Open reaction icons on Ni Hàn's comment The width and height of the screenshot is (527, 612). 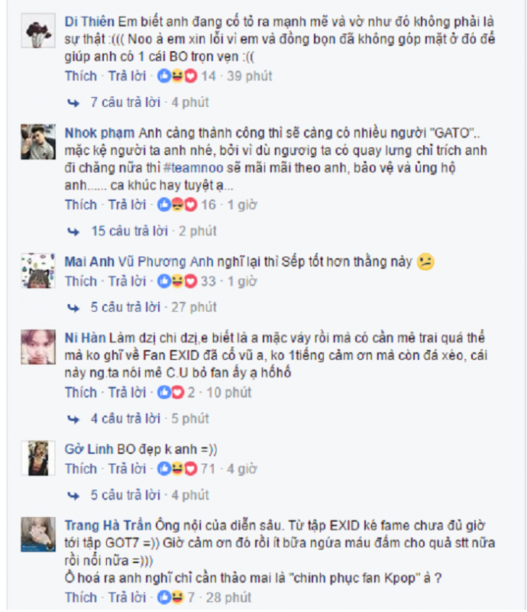[x=170, y=392]
